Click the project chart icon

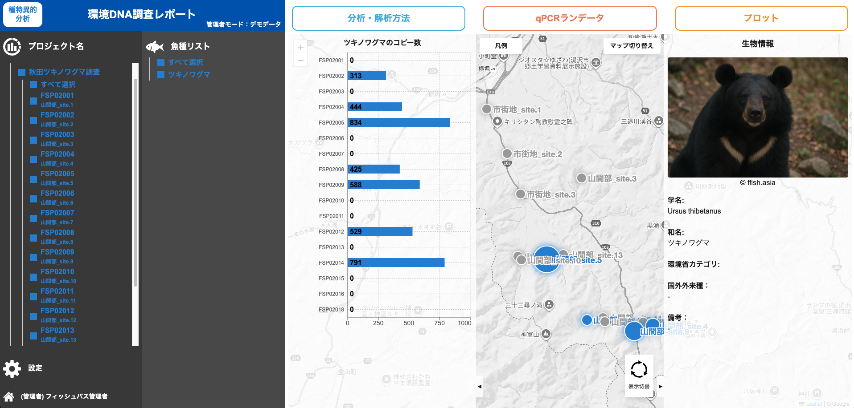pyautogui.click(x=12, y=46)
